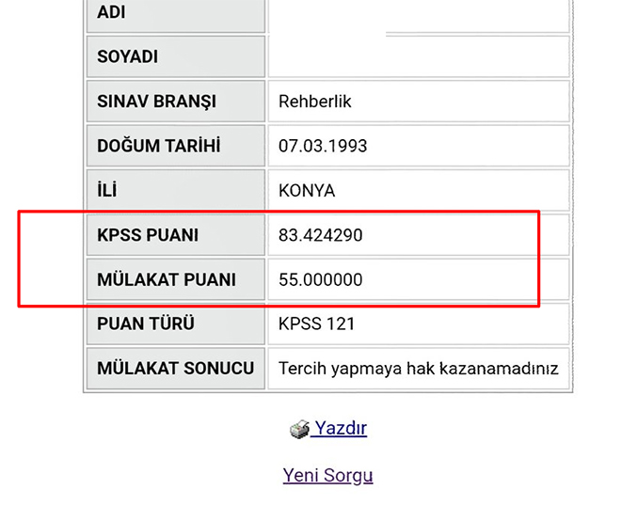The height and width of the screenshot is (505, 621).
Task: Click the MÜLAKAT PUANI label cell
Action: click(175, 279)
